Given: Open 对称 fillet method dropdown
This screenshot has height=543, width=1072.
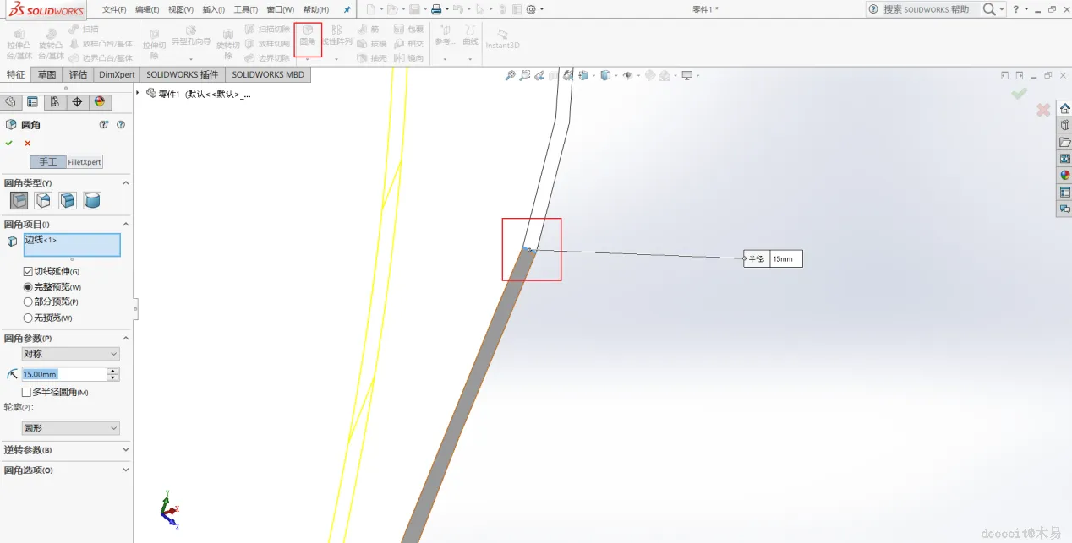Looking at the screenshot, I should [71, 354].
